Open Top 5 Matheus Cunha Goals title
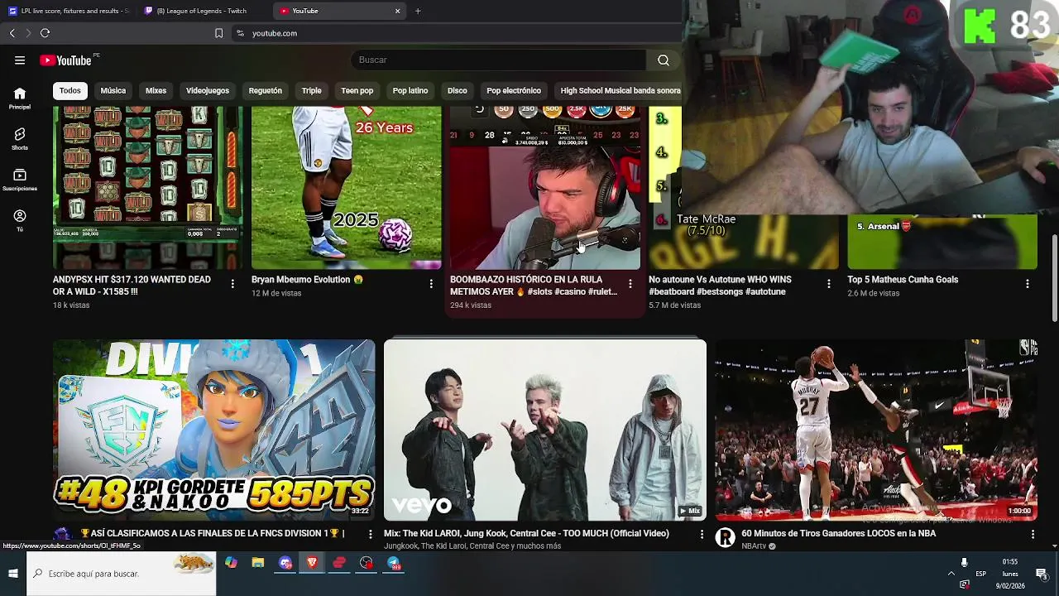The height and width of the screenshot is (596, 1059). click(x=903, y=280)
